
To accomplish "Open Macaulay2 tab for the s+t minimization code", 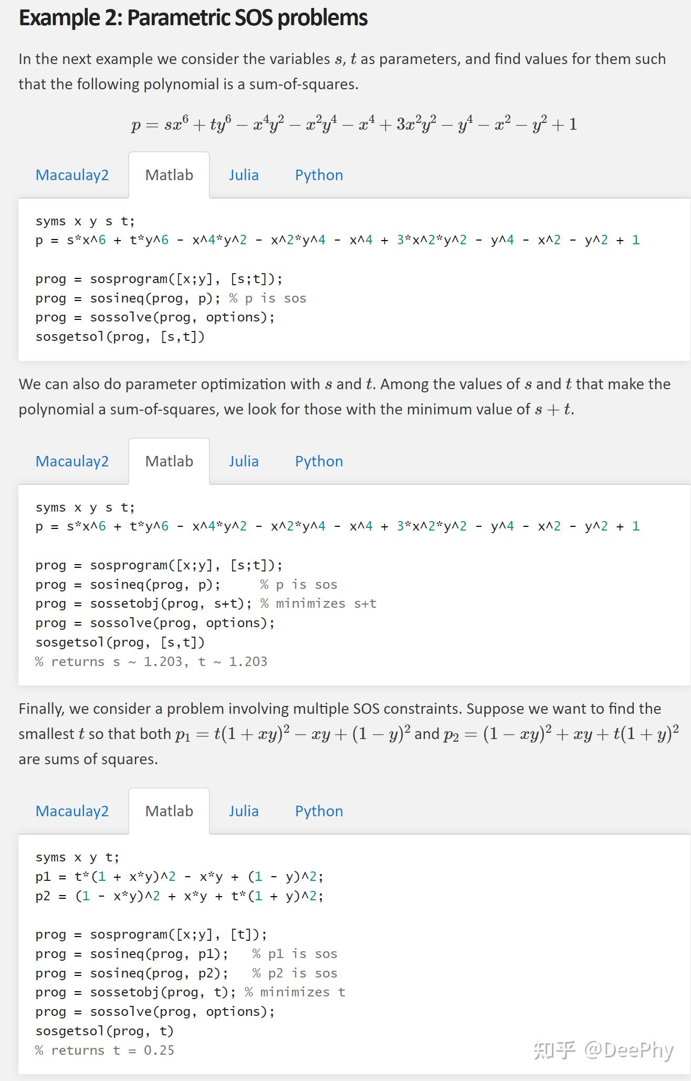I will pyautogui.click(x=72, y=461).
